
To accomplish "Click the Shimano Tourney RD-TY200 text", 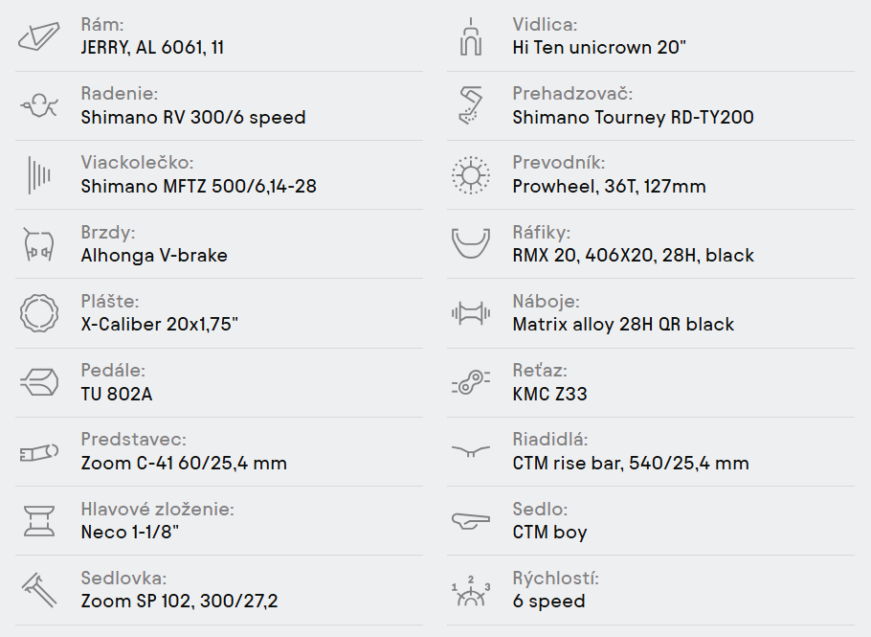I will pos(633,117).
